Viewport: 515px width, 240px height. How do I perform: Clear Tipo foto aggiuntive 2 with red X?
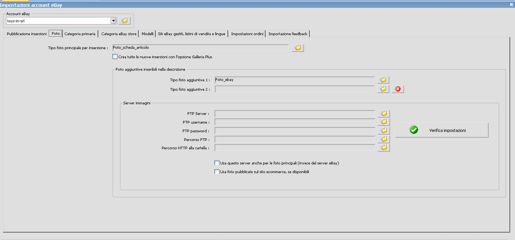[x=398, y=89]
